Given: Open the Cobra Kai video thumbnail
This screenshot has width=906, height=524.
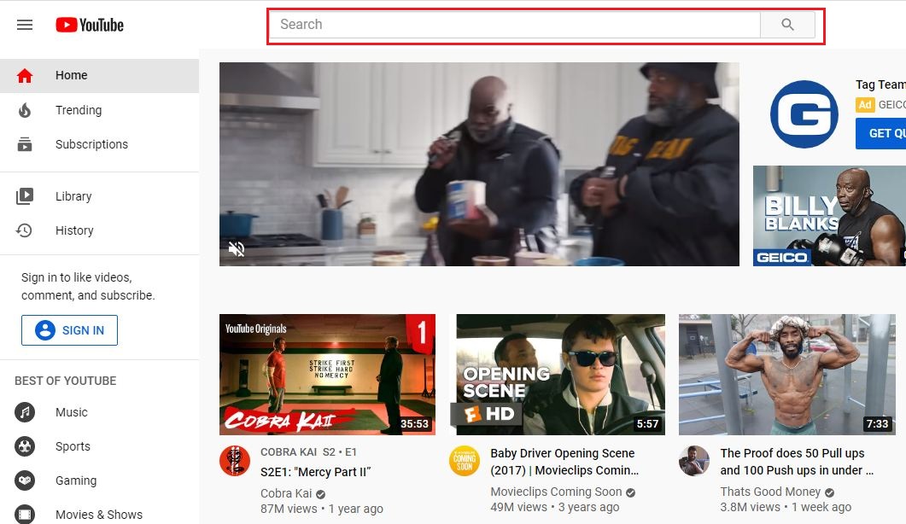Looking at the screenshot, I should pos(327,375).
